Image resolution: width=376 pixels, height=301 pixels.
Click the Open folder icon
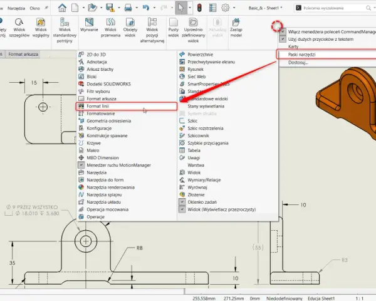click(92, 8)
